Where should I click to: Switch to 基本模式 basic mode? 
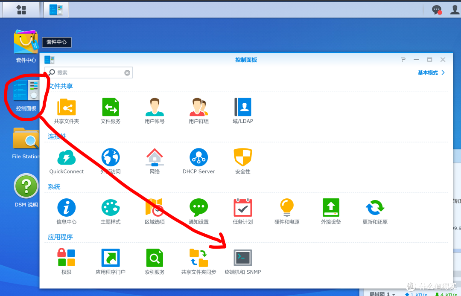[x=431, y=73]
